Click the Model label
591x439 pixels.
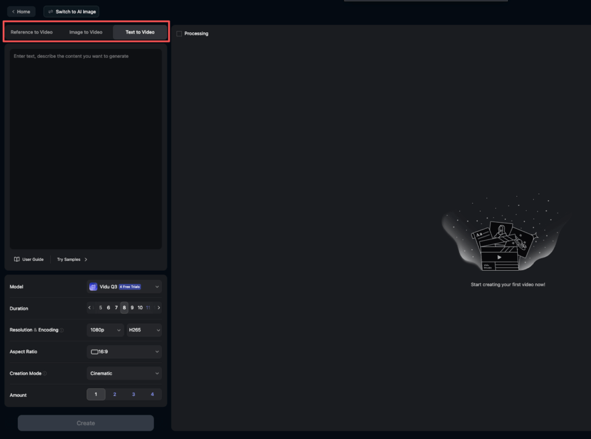tap(16, 287)
